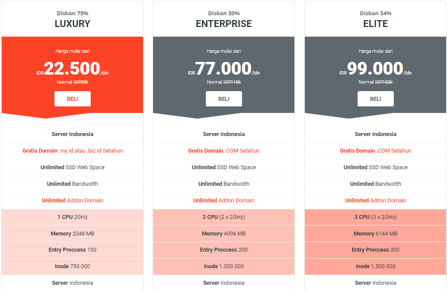Viewport: 447px width, 290px height.
Task: Select the Unlimited Addon Domain row under ELITE
Action: point(375,200)
